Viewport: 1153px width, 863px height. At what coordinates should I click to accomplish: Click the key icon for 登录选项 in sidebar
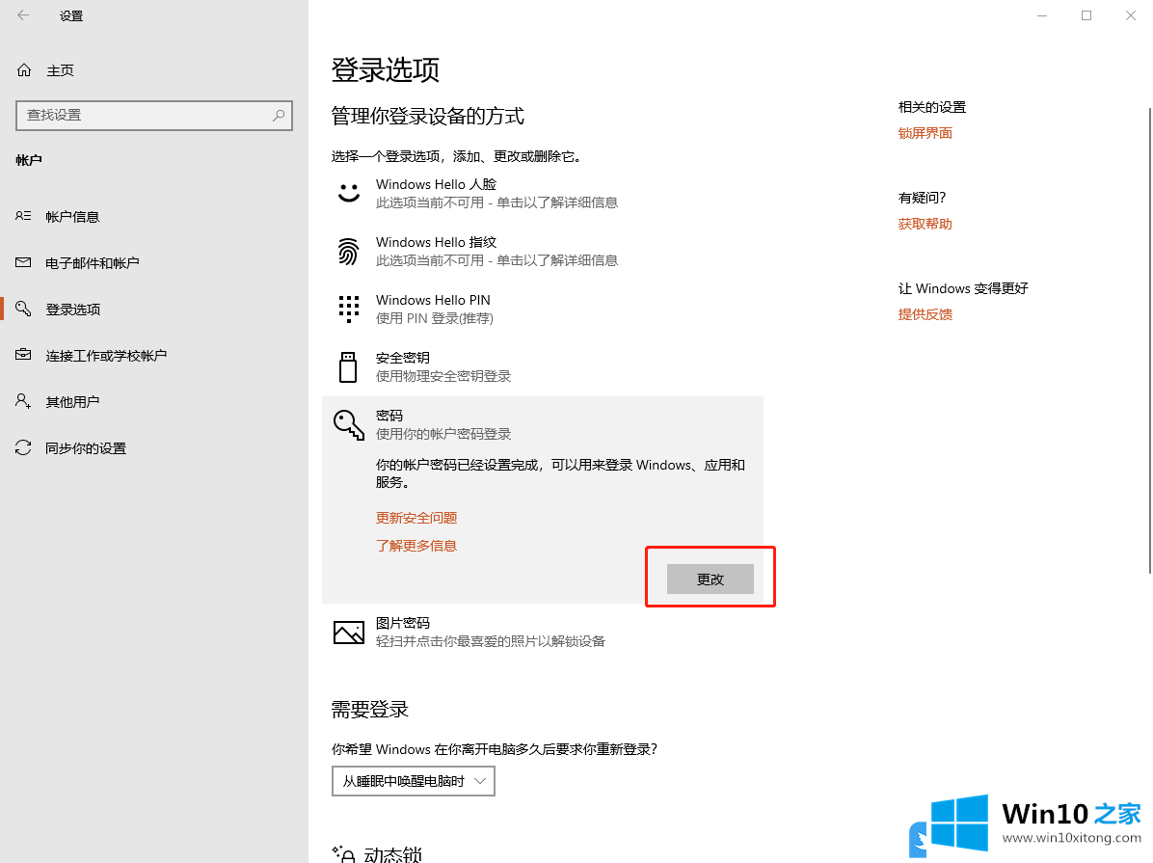(x=23, y=309)
